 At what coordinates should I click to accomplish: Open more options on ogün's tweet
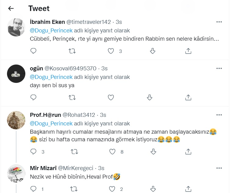[219, 68]
